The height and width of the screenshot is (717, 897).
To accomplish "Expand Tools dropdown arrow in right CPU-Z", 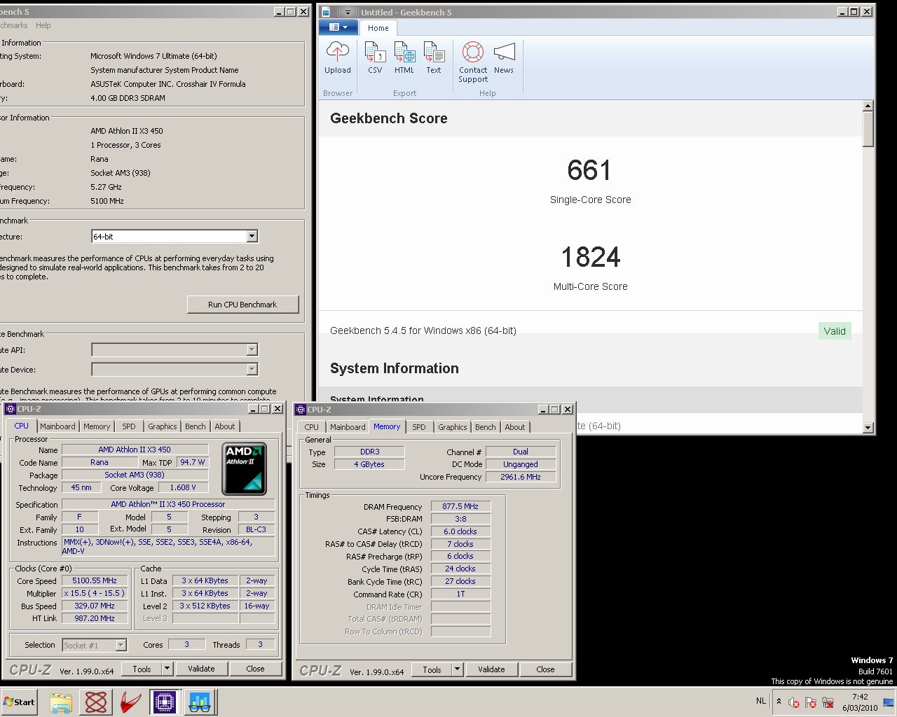I will pos(457,669).
